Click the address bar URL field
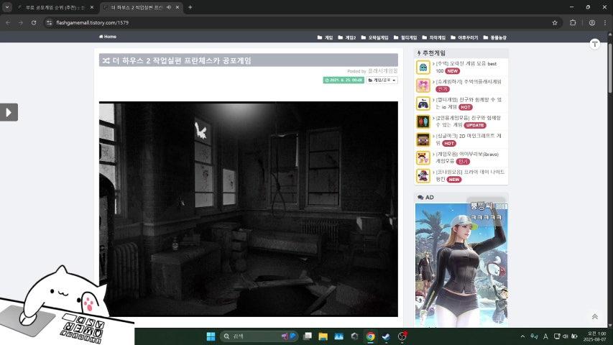Screen dimensions: 613x345 click(297, 23)
